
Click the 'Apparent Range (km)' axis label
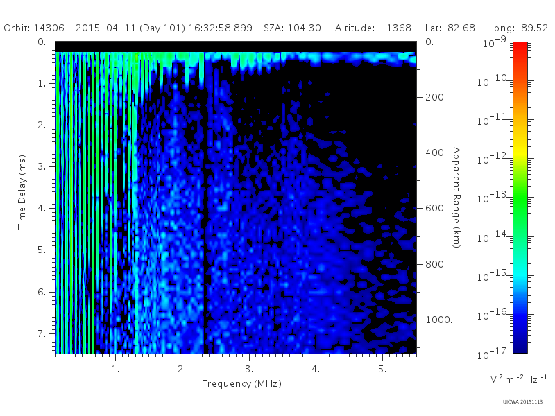pos(456,198)
